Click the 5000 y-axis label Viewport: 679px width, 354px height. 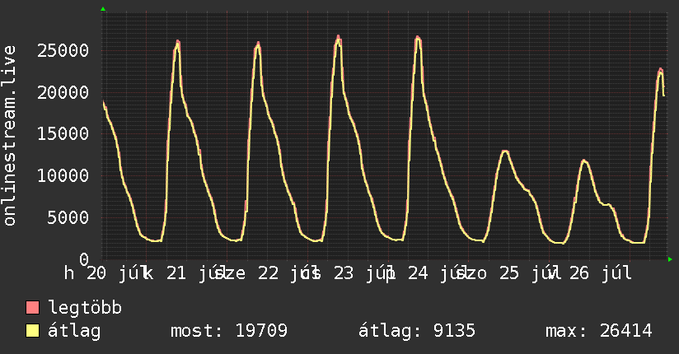click(x=68, y=217)
